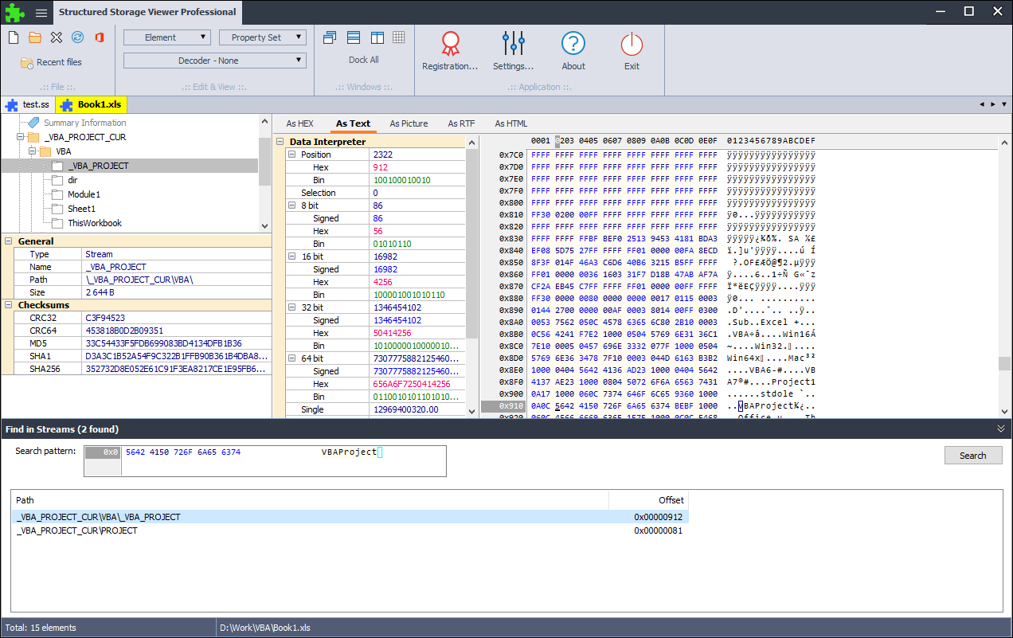The width and height of the screenshot is (1013, 638).
Task: Select the As HTML tab
Action: coord(511,123)
